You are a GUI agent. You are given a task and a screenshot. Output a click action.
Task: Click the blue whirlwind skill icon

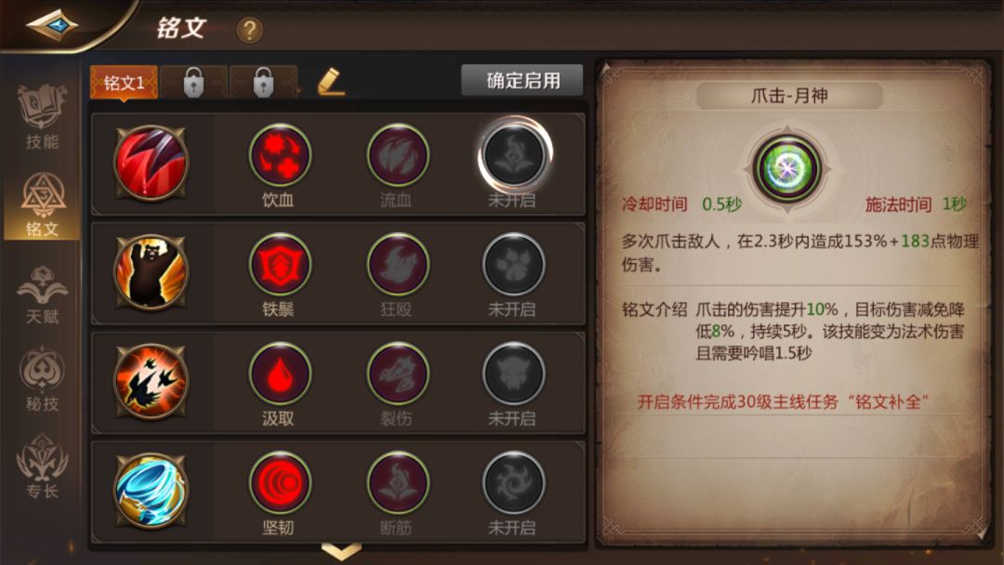tap(152, 490)
